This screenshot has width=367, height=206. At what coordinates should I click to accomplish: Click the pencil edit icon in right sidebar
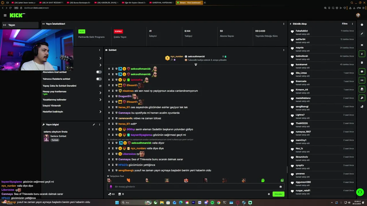(x=362, y=34)
